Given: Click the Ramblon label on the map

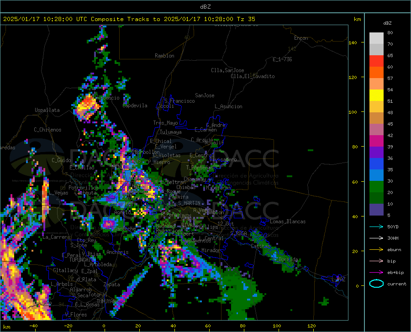Looking at the screenshot, I should coord(164,56).
